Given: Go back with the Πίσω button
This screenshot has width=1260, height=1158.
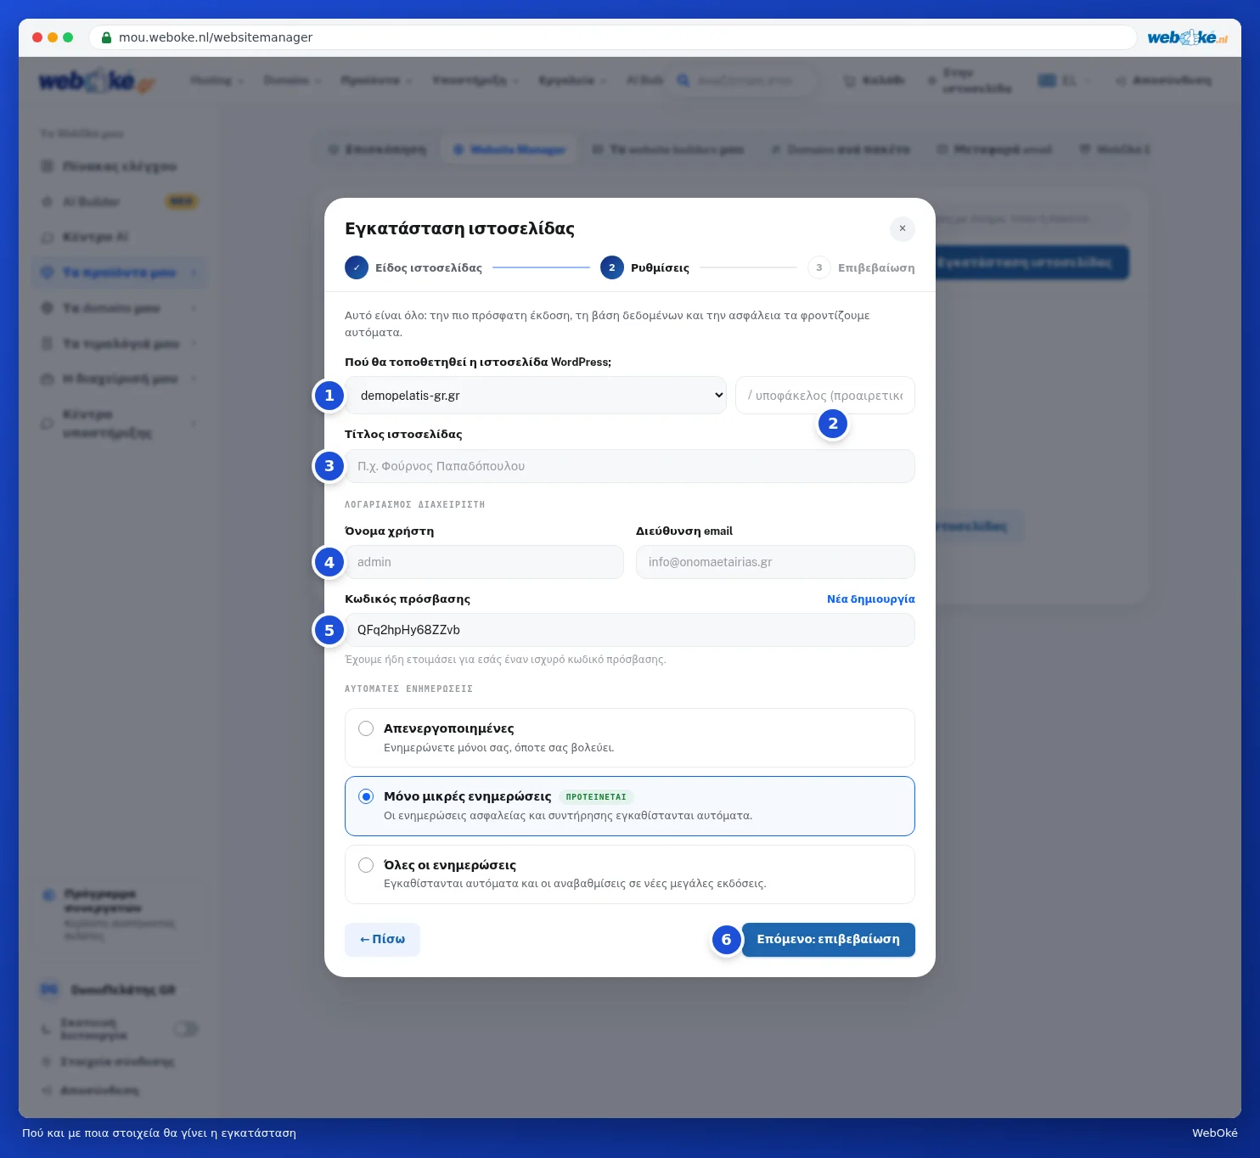Looking at the screenshot, I should coord(382,940).
